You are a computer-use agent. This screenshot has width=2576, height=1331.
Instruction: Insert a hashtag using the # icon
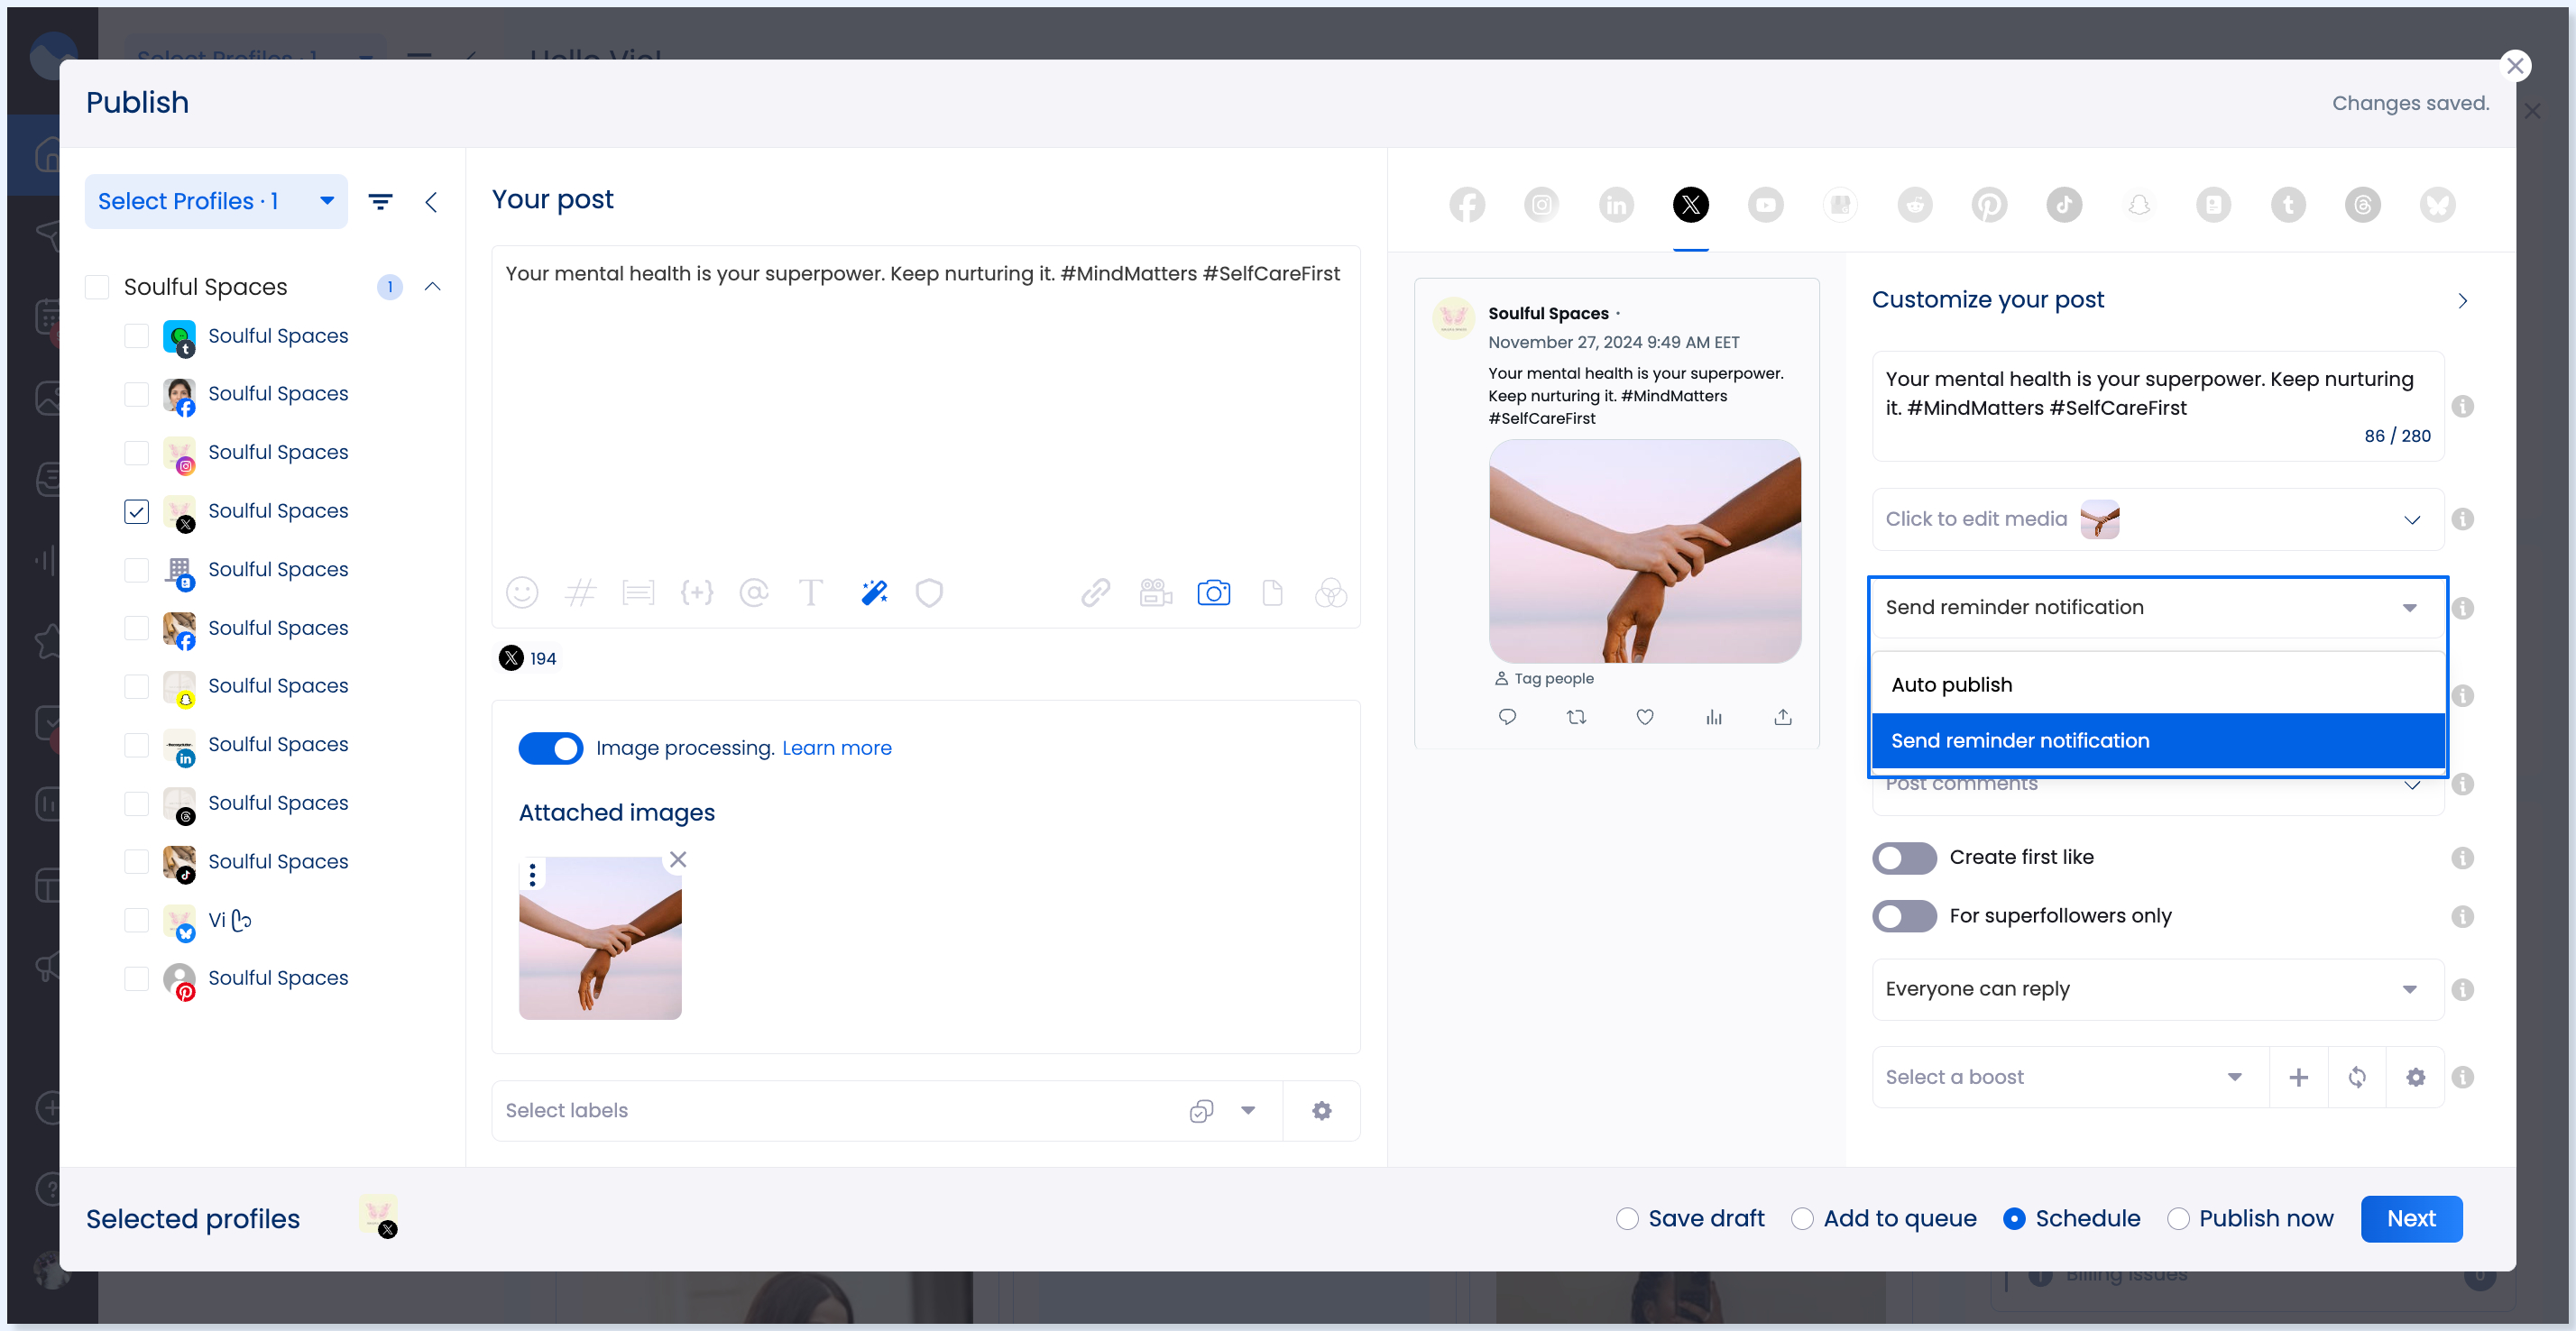pos(580,593)
